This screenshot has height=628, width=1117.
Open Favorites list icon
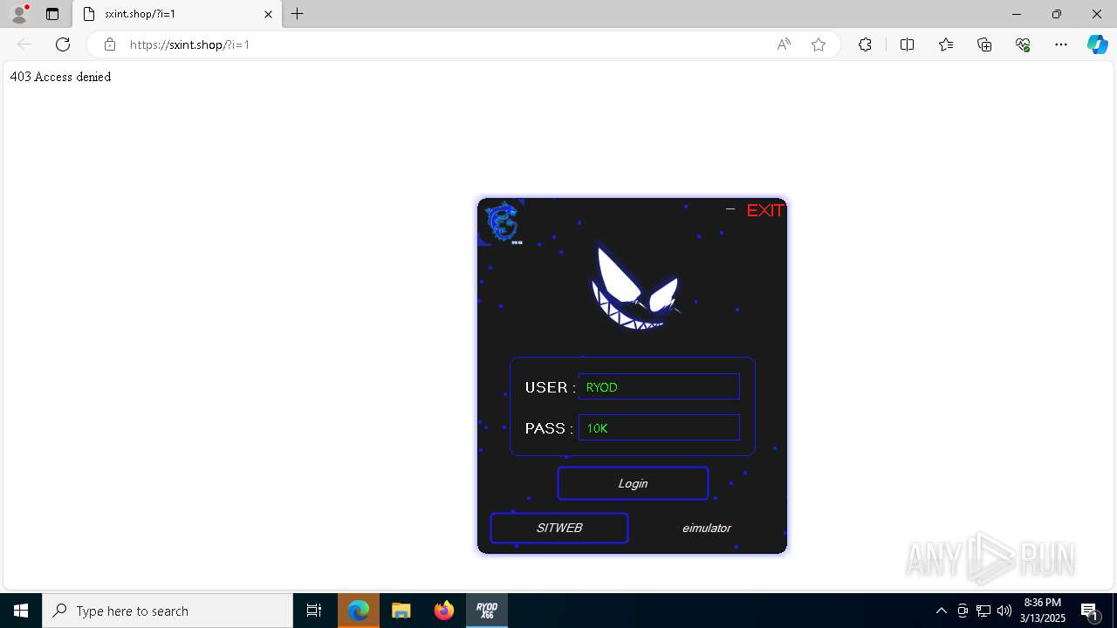pos(946,44)
